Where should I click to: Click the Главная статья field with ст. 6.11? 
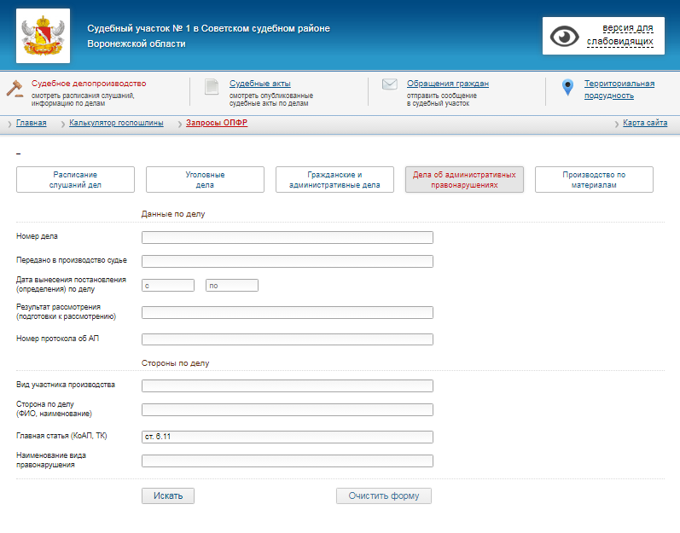[x=287, y=437]
